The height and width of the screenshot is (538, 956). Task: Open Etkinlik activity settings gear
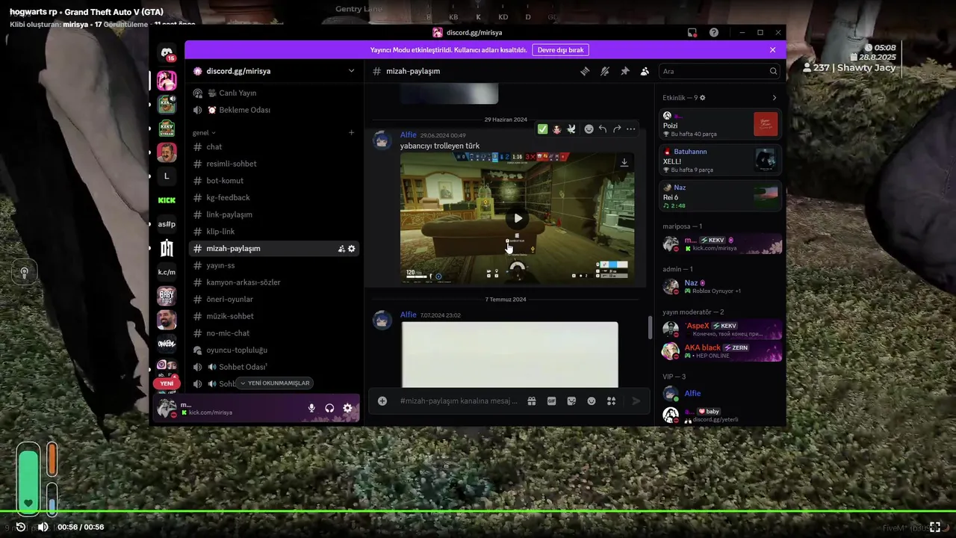tap(703, 98)
